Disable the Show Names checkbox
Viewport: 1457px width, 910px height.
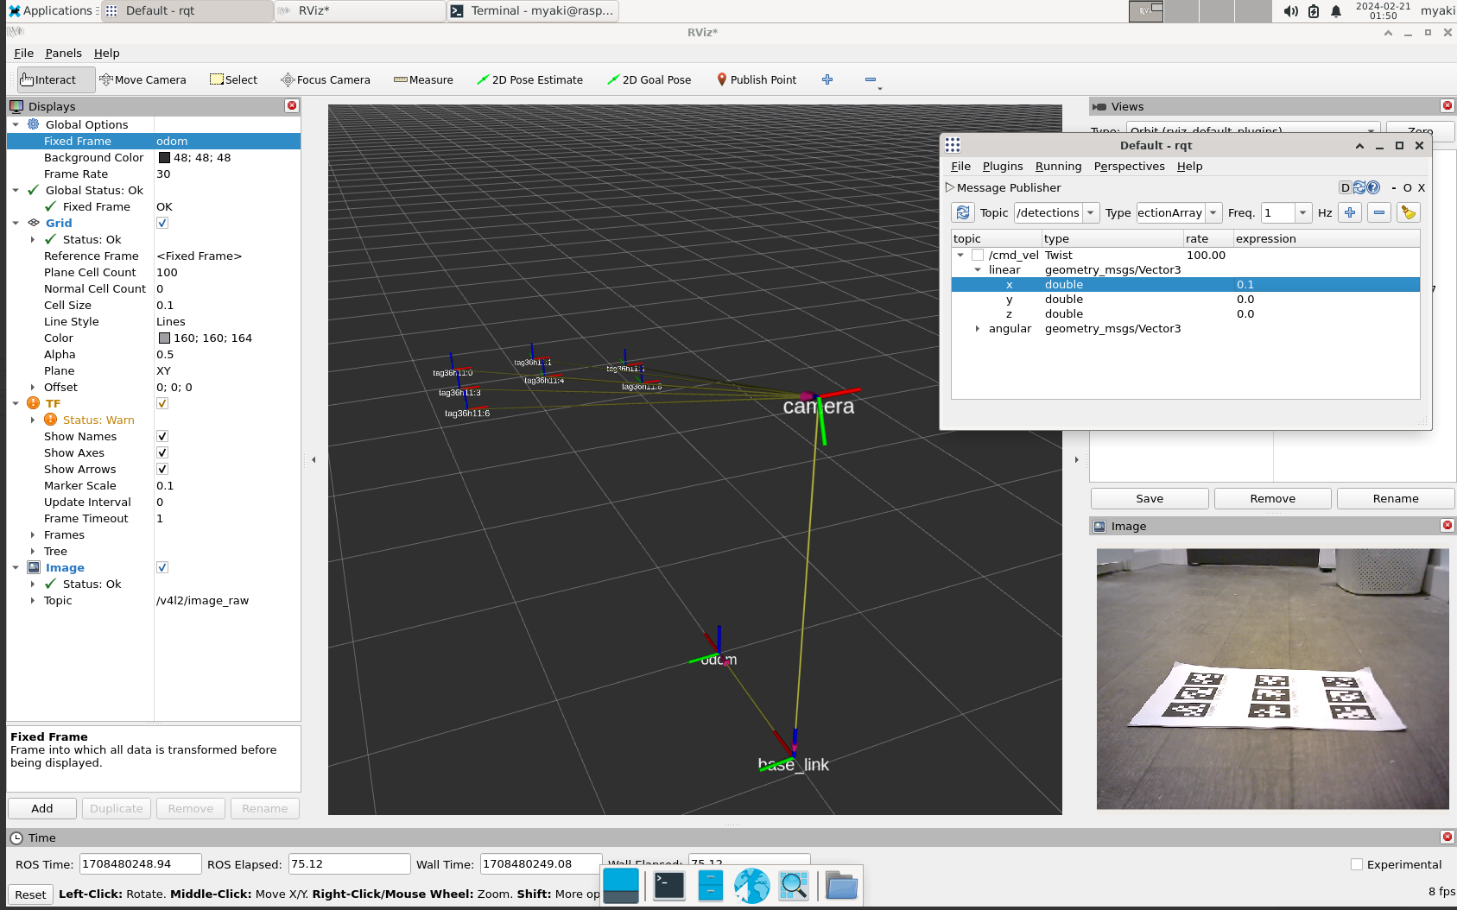[162, 436]
